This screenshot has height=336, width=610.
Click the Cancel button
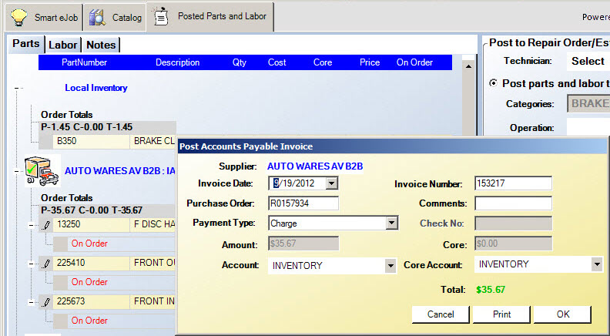point(441,314)
